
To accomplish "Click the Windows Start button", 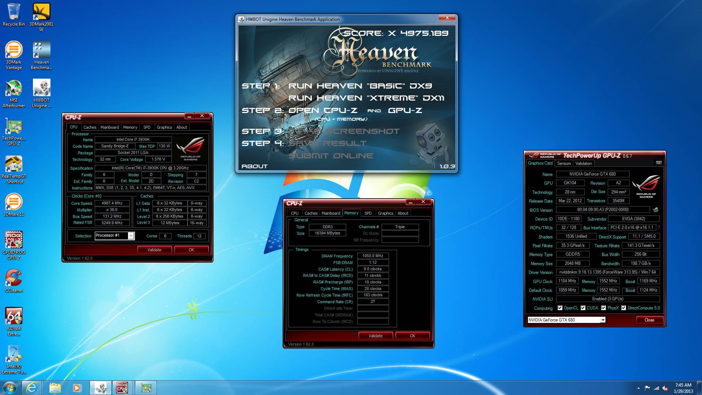I will tap(10, 388).
